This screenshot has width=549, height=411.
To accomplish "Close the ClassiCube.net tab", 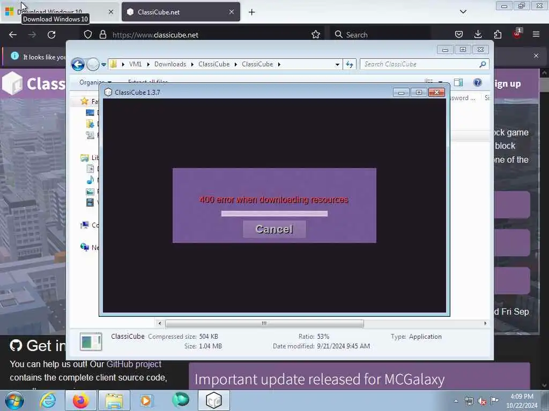I will [232, 12].
